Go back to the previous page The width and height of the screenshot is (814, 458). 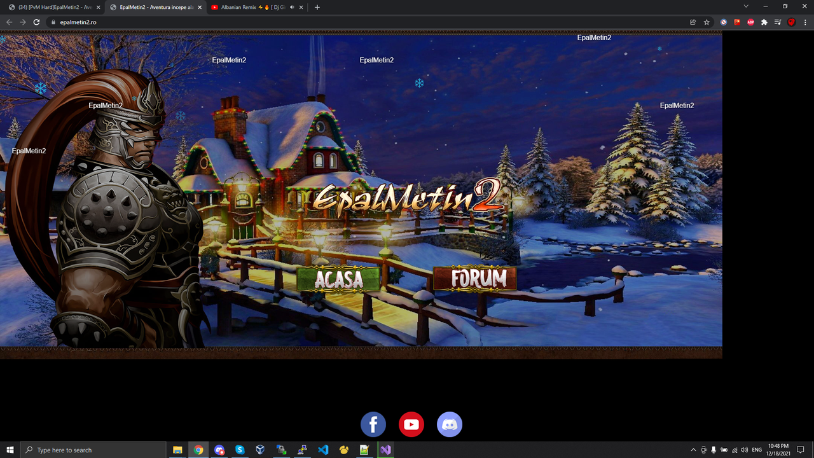click(x=9, y=22)
